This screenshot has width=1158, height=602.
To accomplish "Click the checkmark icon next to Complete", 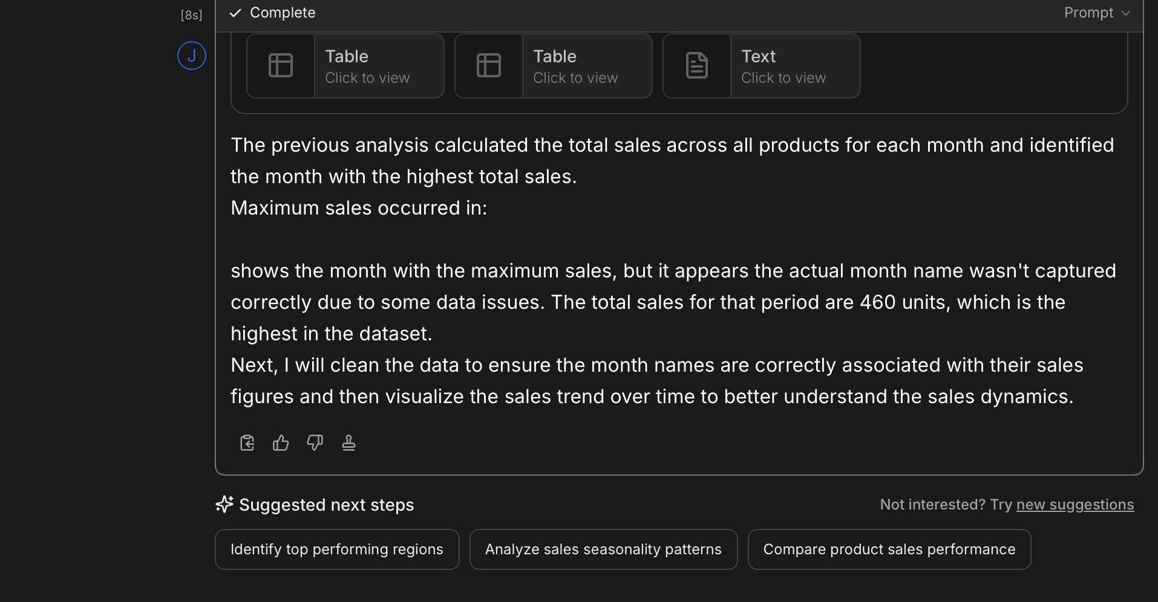I will 235,13.
